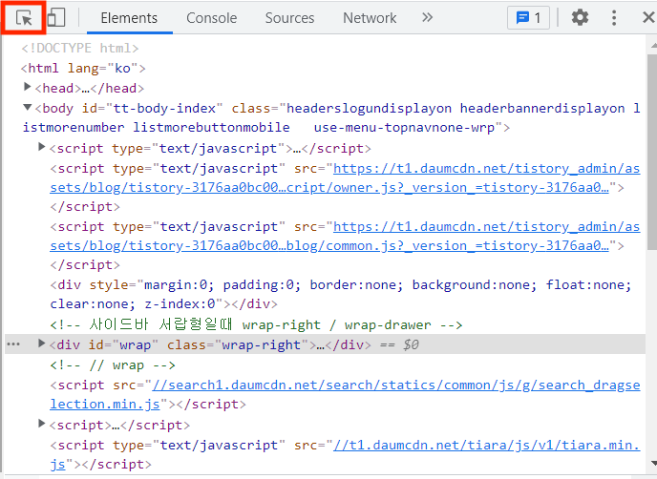Viewport: 657px width, 479px height.
Task: Expand the first text/javascript script node
Action: pyautogui.click(x=41, y=147)
